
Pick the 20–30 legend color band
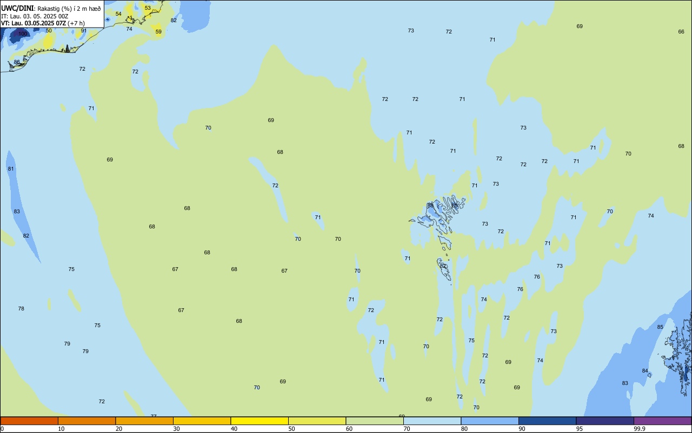pyautogui.click(x=144, y=421)
